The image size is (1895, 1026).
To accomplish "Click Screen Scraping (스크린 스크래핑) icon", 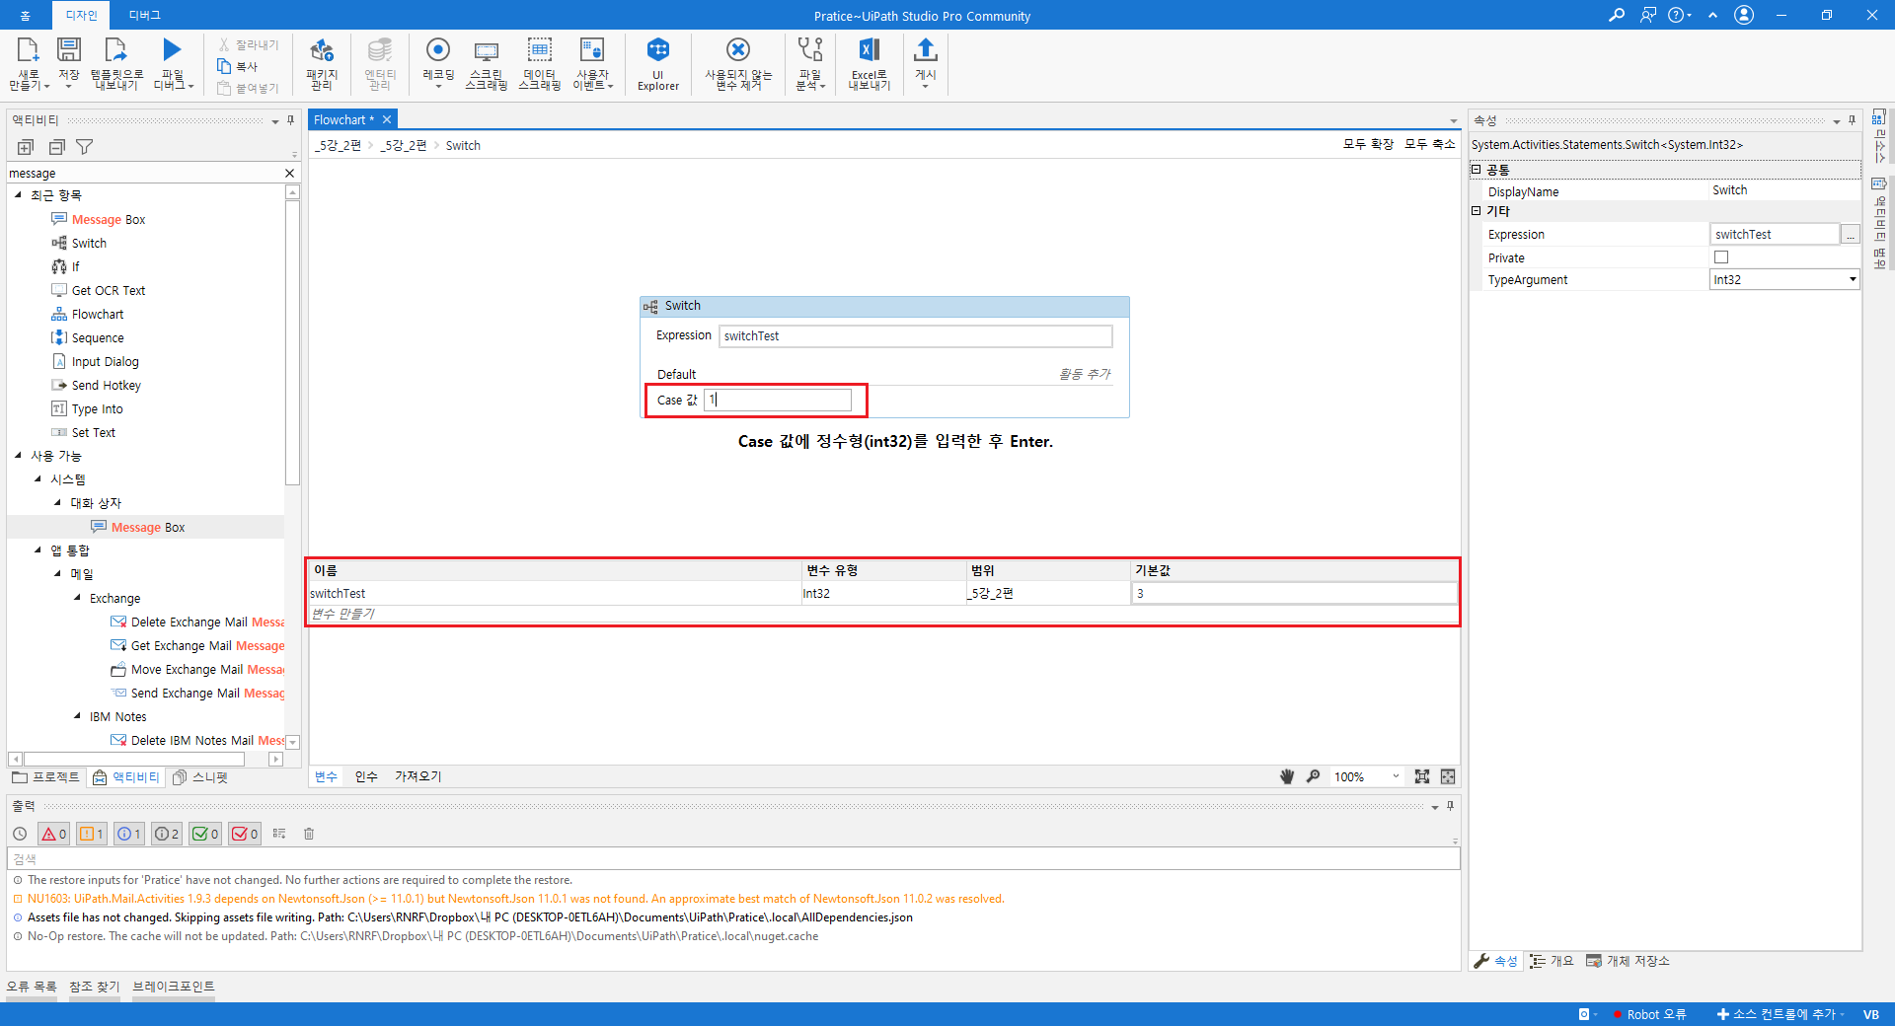I will (486, 51).
